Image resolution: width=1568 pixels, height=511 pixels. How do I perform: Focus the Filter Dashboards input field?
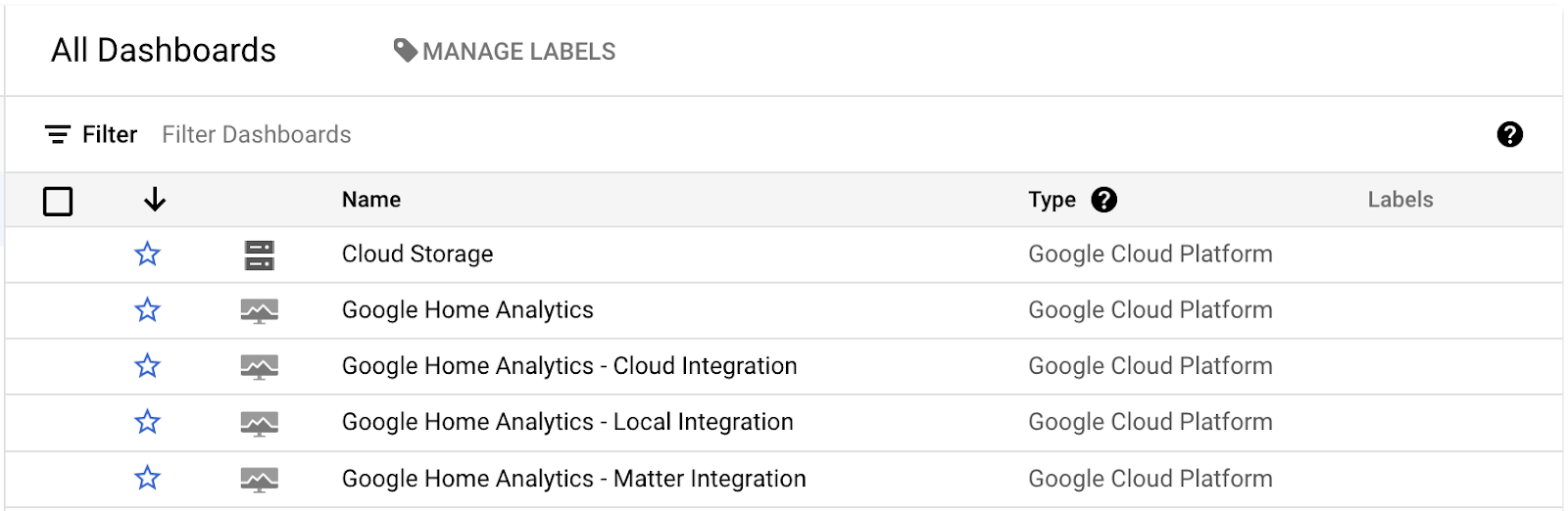[x=257, y=134]
